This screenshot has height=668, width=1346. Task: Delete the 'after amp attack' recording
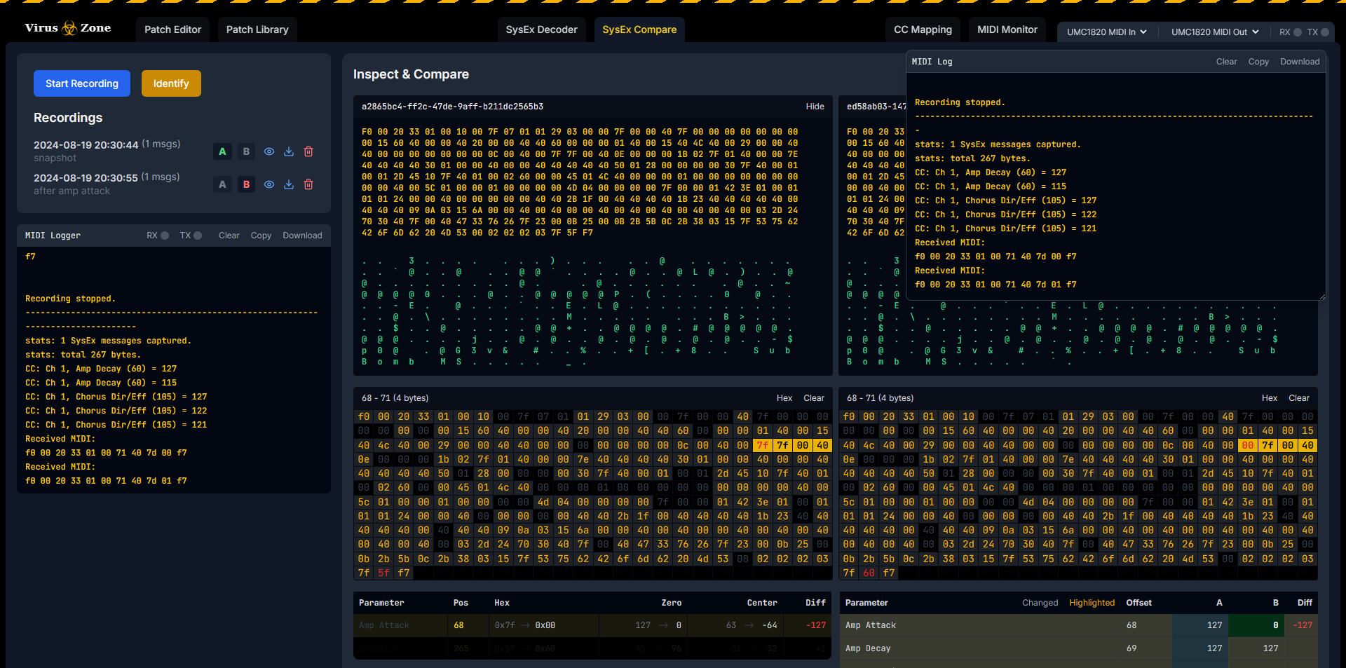point(308,184)
